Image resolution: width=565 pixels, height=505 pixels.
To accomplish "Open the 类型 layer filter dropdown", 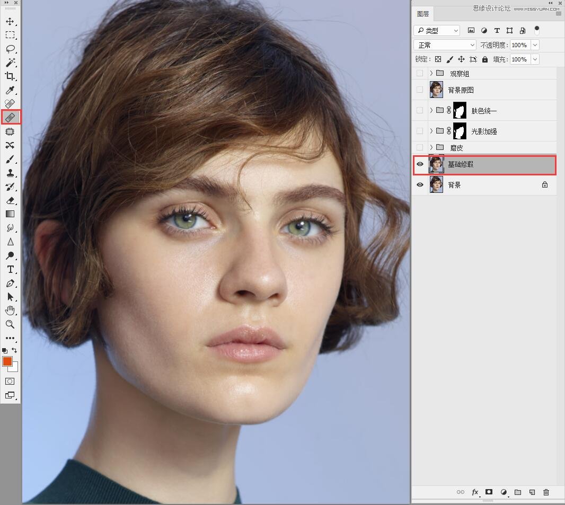I will [437, 31].
